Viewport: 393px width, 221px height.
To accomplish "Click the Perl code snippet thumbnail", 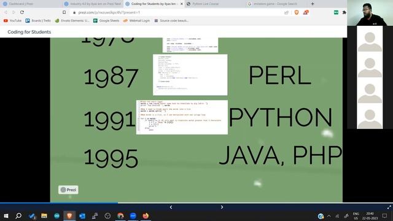I will point(190,75).
